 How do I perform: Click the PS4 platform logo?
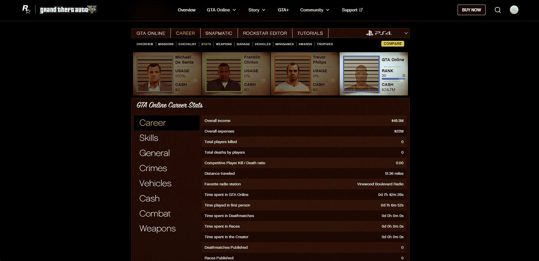[x=379, y=33]
